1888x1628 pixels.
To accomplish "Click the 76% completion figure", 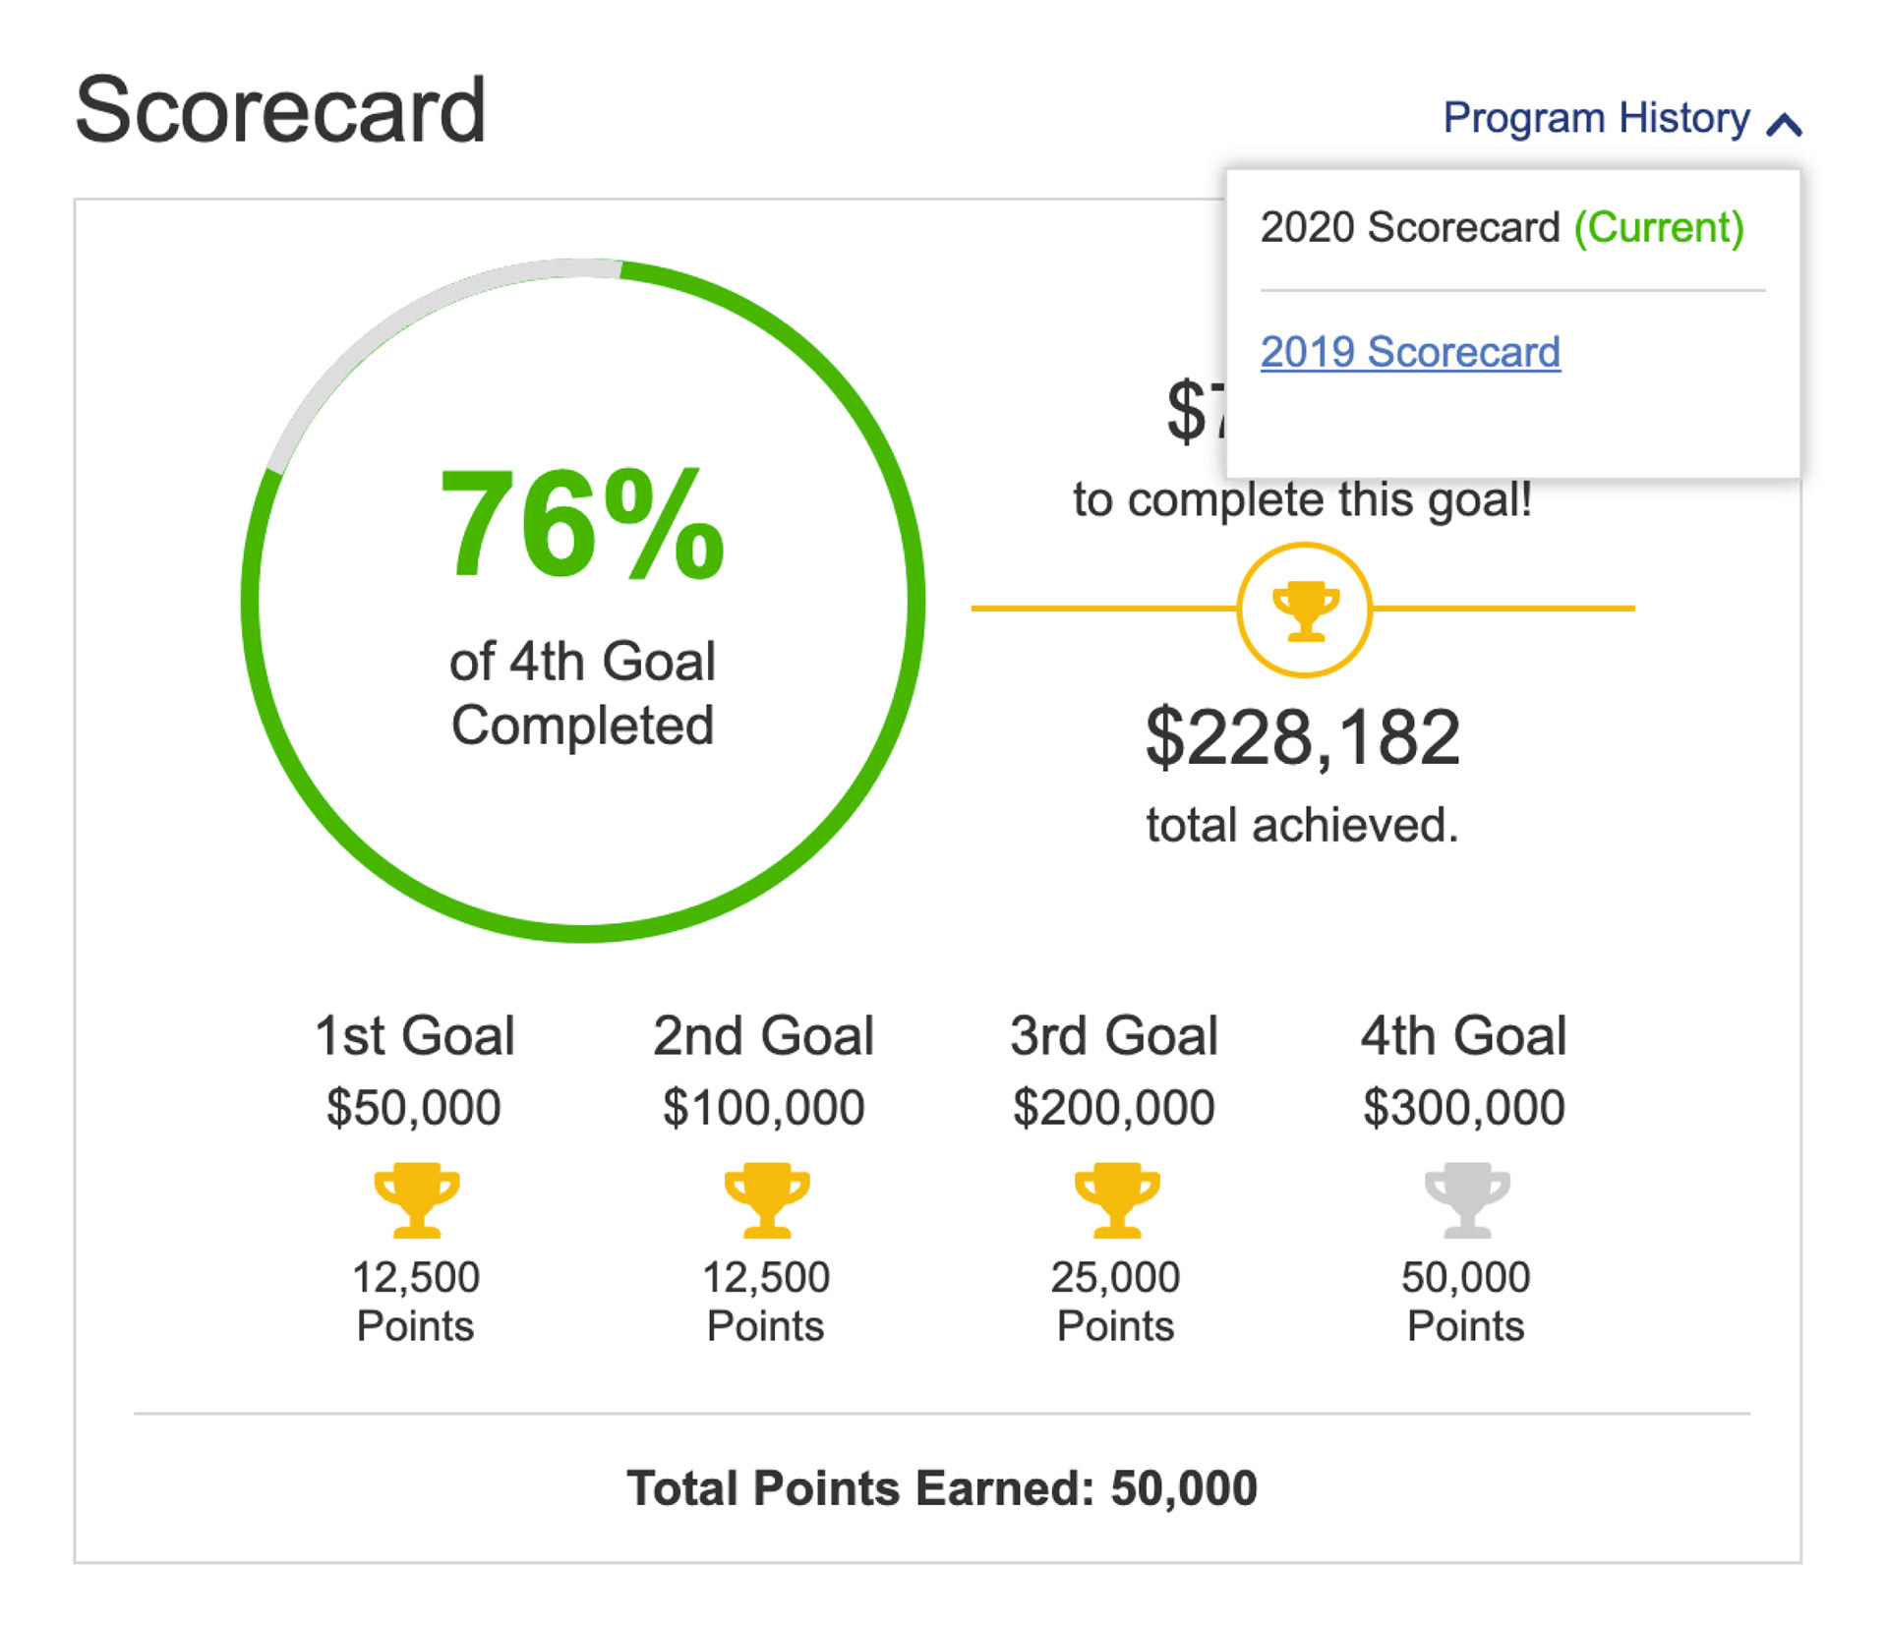I will (x=582, y=525).
